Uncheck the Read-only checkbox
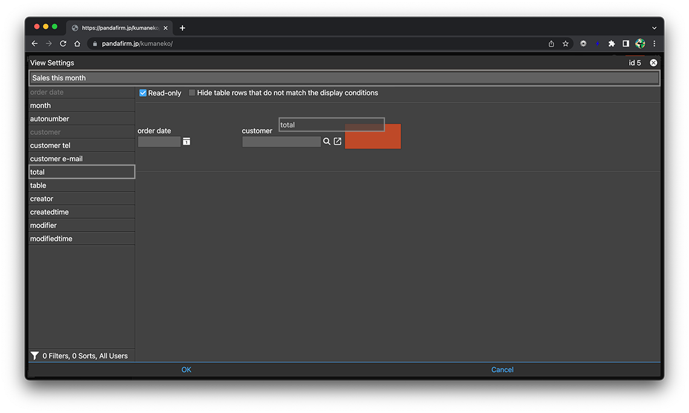The width and height of the screenshot is (689, 413). click(x=143, y=93)
